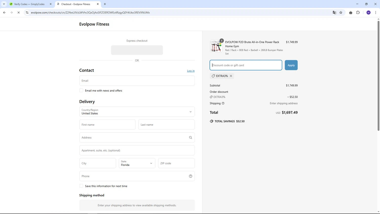The height and width of the screenshot is (214, 380).
Task: Click the express checkout button placeholder
Action: click(137, 50)
